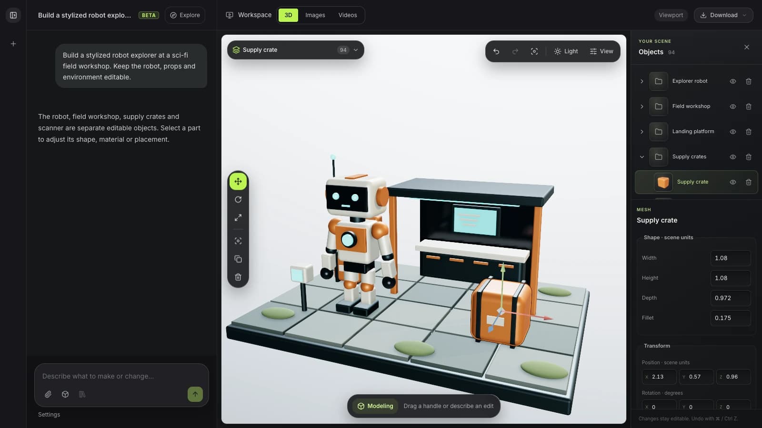762x428 pixels.
Task: Hide the Field workshop group
Action: click(x=733, y=107)
